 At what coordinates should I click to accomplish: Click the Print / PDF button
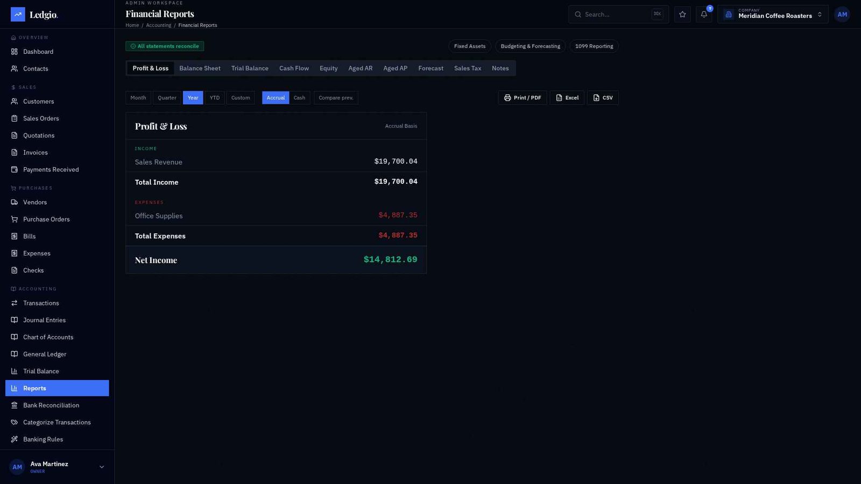click(523, 98)
